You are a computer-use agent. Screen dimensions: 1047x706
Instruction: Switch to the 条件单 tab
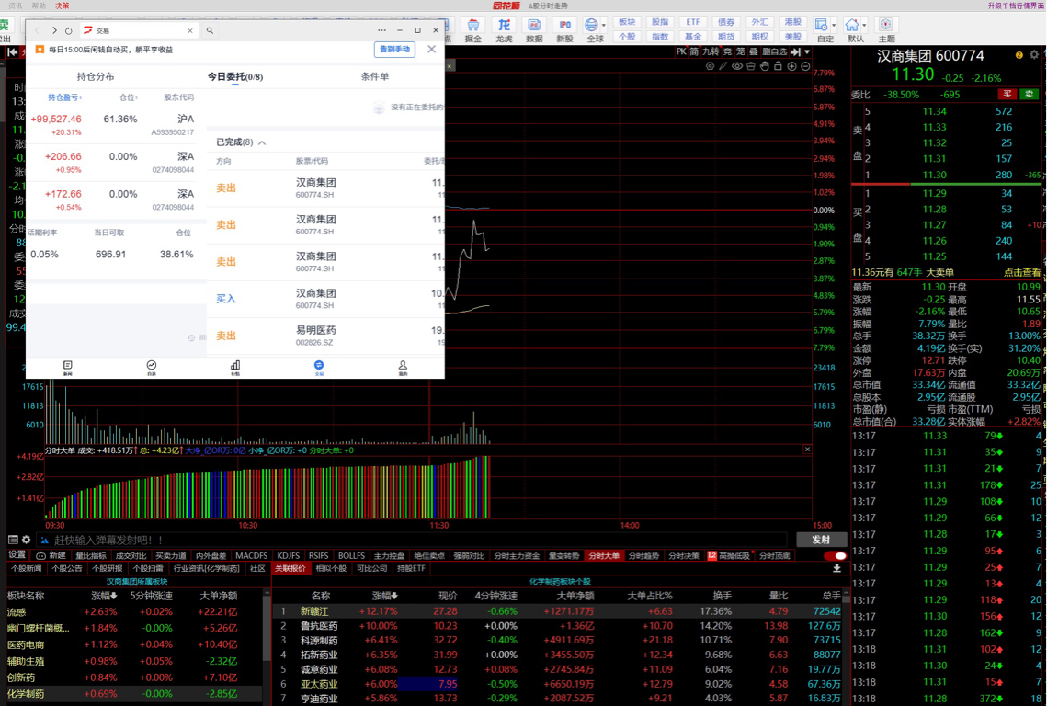(375, 77)
